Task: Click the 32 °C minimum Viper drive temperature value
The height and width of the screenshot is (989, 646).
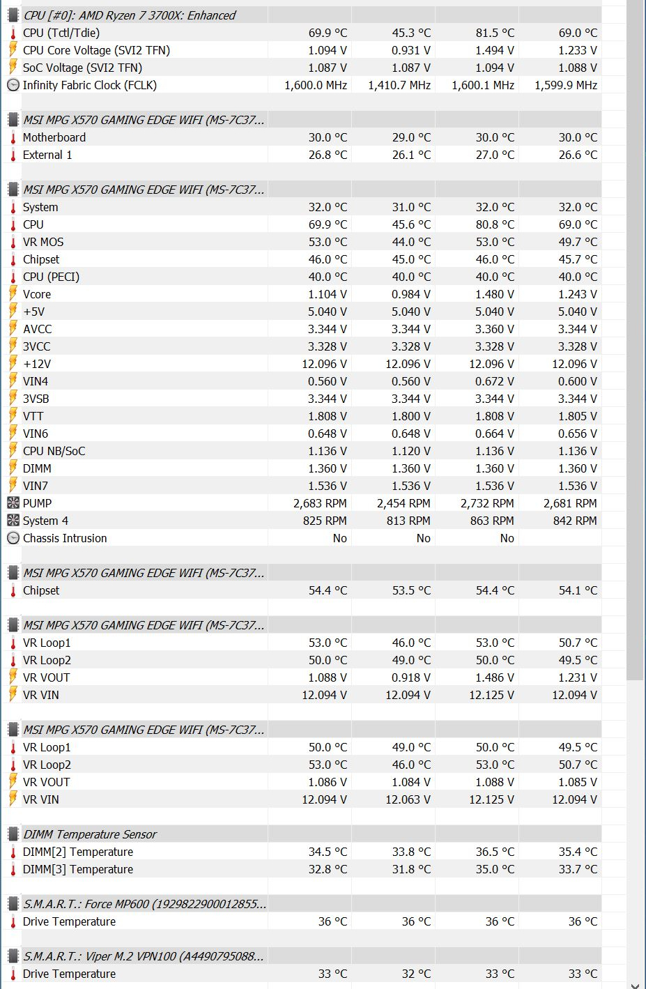Action: 416,974
